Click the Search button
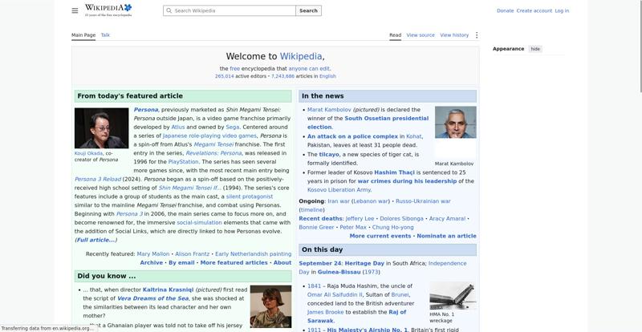 308,10
